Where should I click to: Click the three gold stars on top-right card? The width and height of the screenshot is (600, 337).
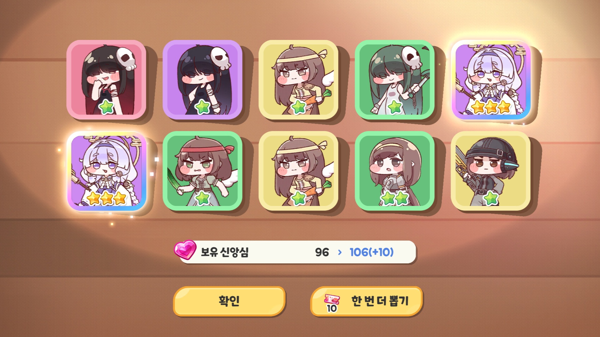tap(491, 107)
